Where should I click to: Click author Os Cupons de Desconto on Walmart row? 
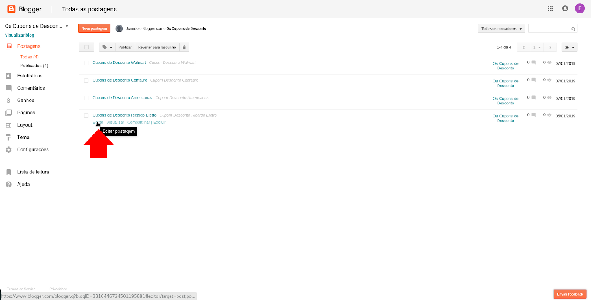(x=506, y=66)
